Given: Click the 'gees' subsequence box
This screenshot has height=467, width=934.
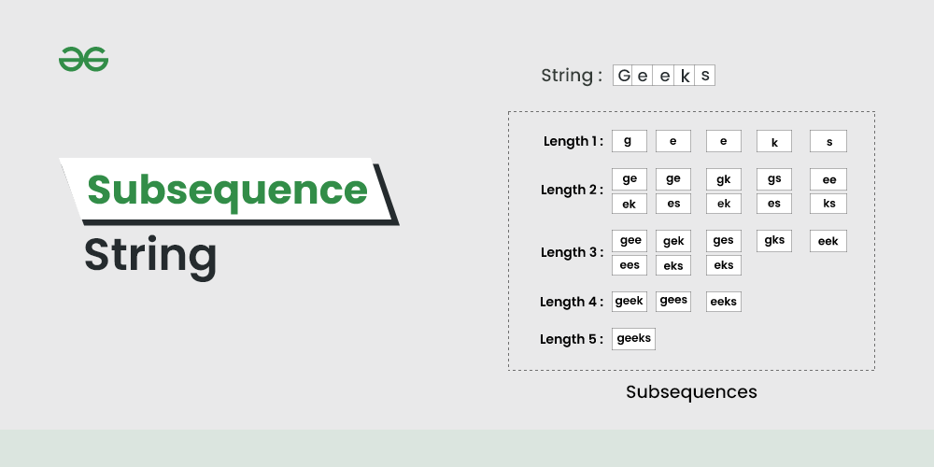Looking at the screenshot, I should pyautogui.click(x=672, y=301).
